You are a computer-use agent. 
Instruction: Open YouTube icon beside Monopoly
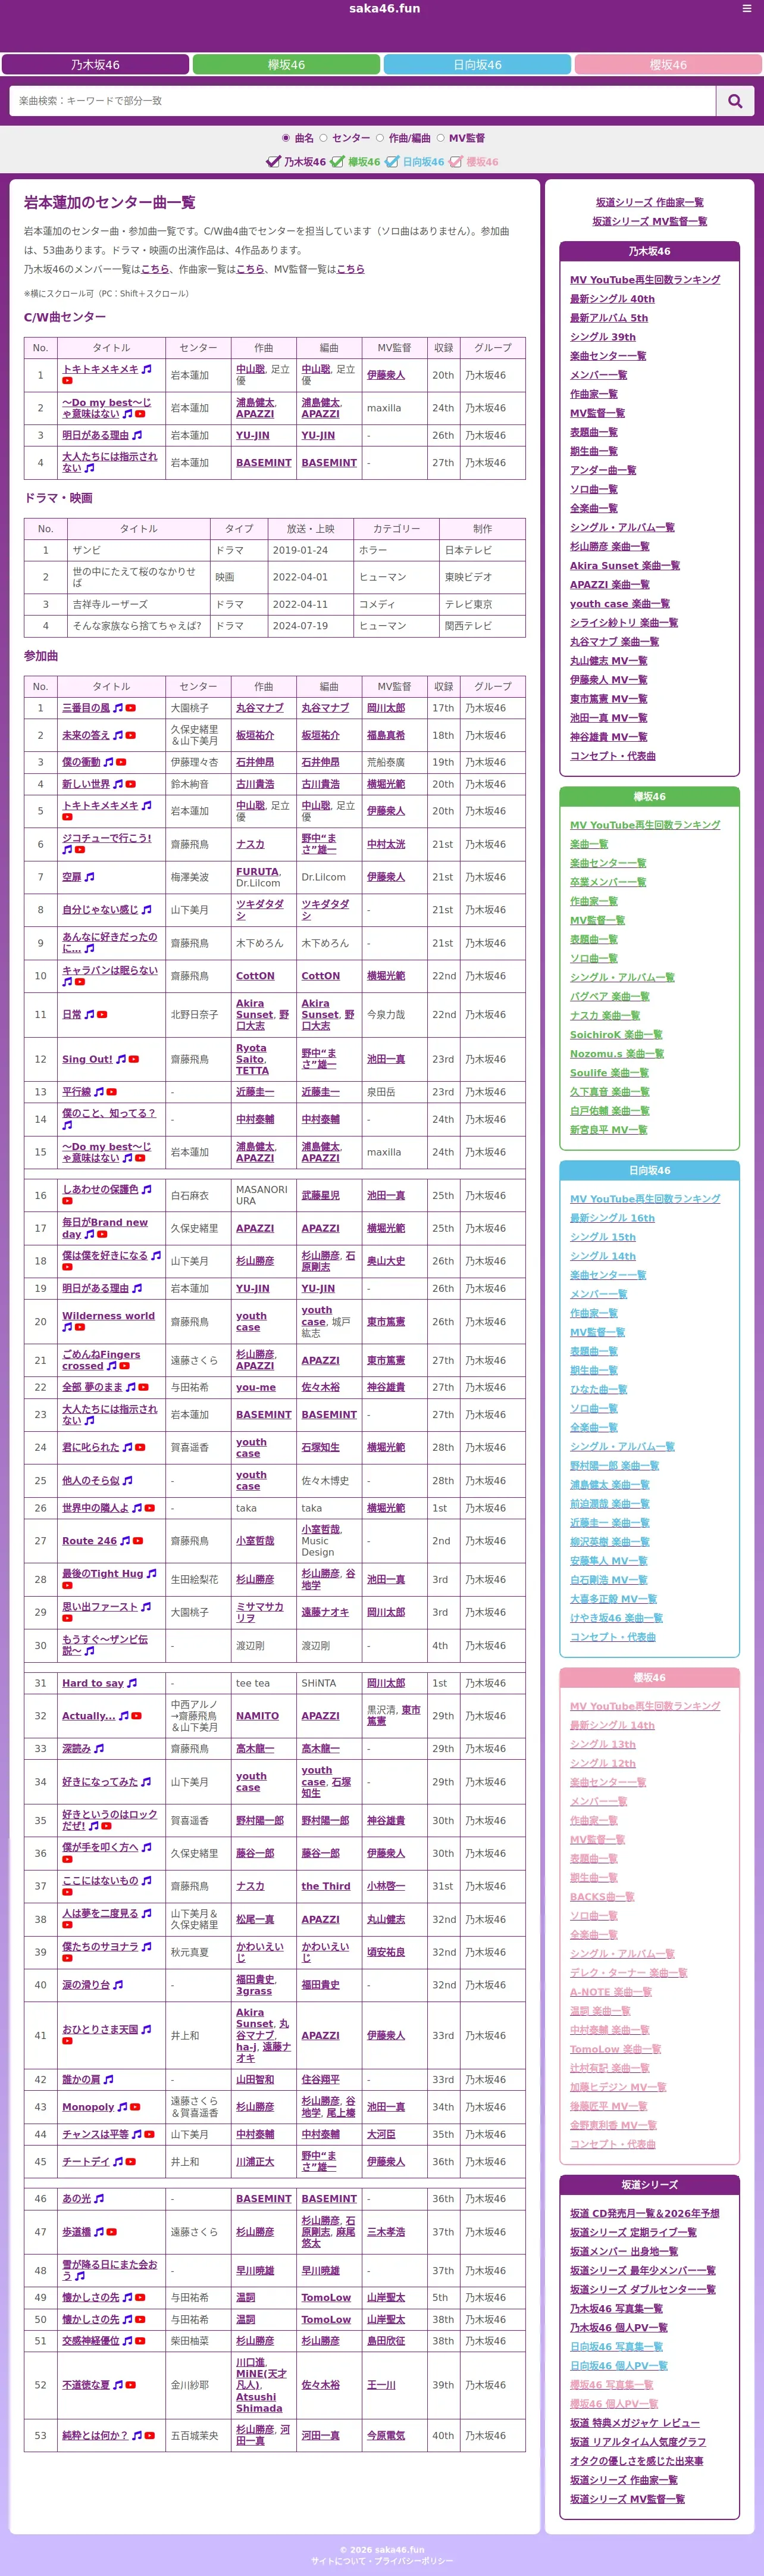coord(135,2107)
